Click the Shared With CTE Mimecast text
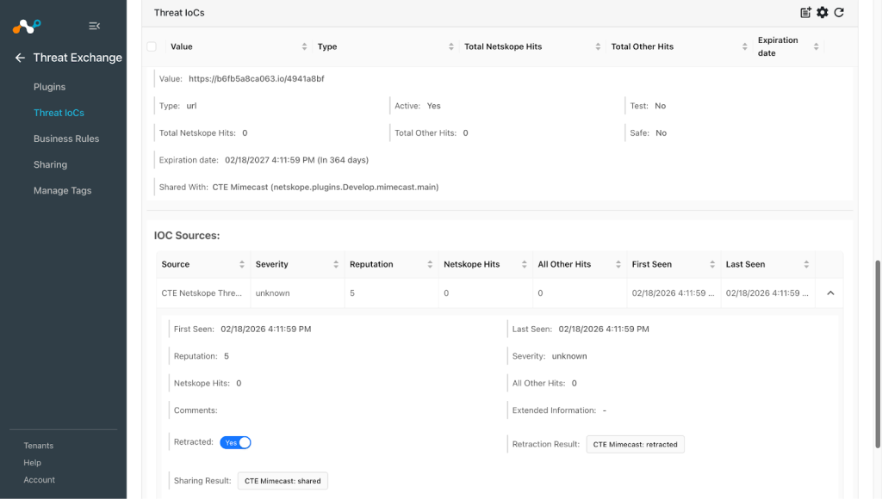Image resolution: width=882 pixels, height=499 pixels. (325, 188)
